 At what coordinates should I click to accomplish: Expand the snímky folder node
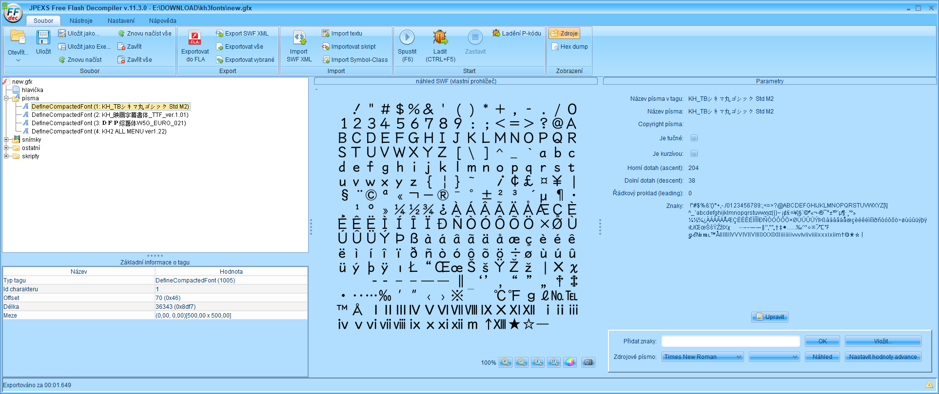pos(7,140)
